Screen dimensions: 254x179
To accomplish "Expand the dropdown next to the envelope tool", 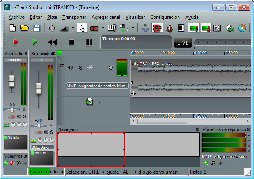I will [73, 28].
